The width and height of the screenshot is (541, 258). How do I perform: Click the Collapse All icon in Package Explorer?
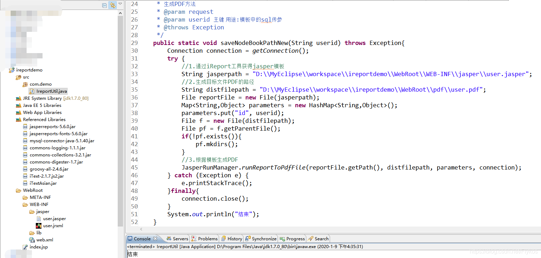pyautogui.click(x=105, y=5)
